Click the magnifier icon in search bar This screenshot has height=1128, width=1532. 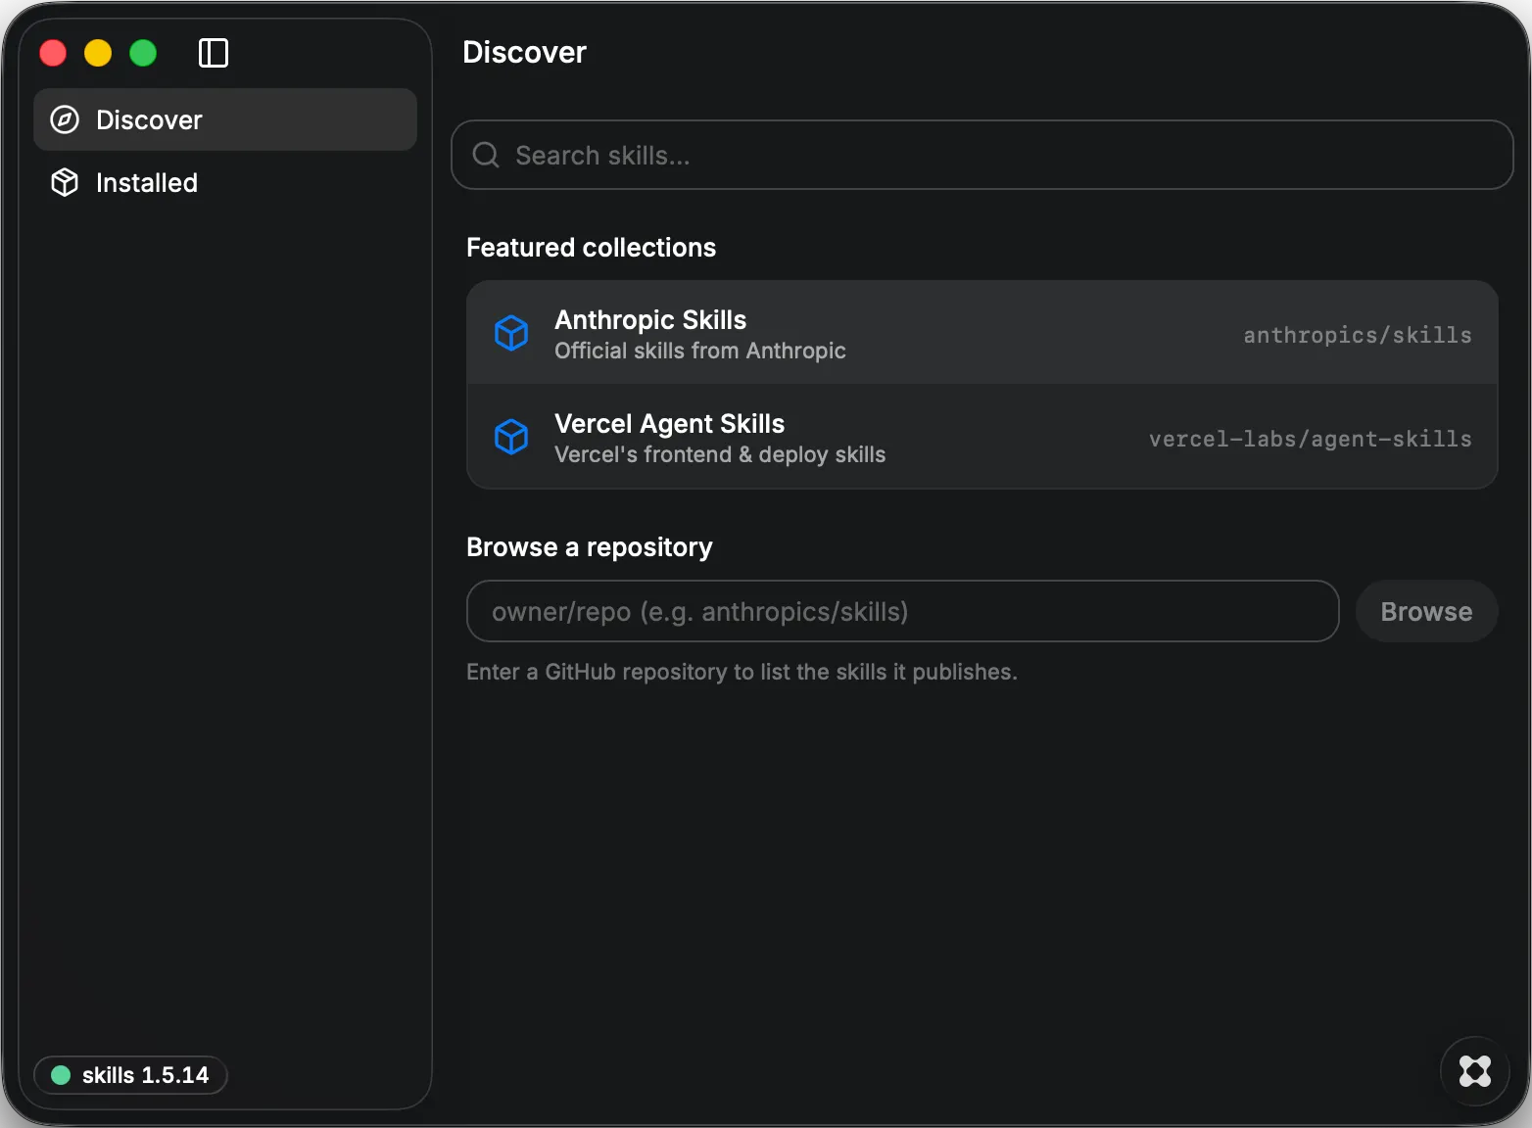pos(486,155)
